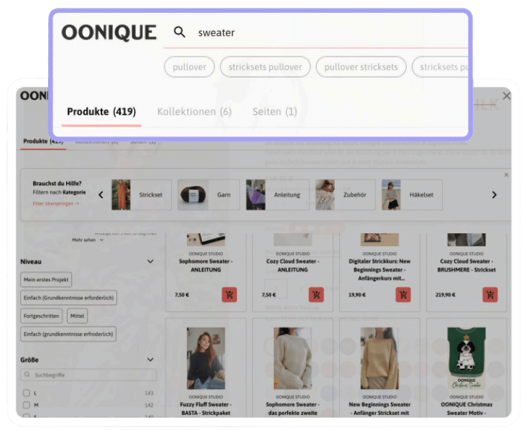Dismiss the category help banner
Image resolution: width=526 pixels, height=430 pixels.
(506, 174)
